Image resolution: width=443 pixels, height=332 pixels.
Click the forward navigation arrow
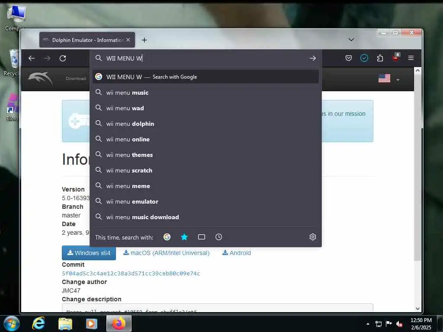pos(47,58)
